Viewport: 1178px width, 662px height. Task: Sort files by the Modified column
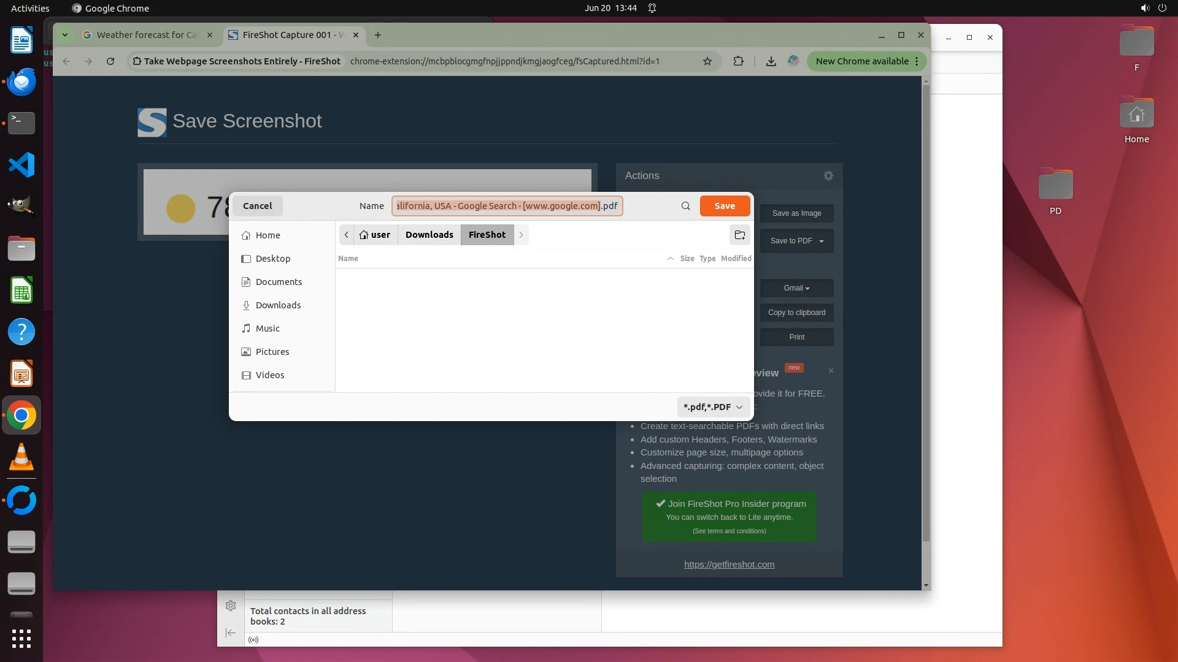[736, 259]
